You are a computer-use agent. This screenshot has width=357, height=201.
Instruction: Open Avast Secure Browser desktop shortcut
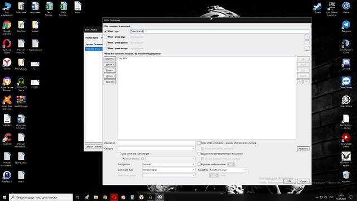point(7,84)
